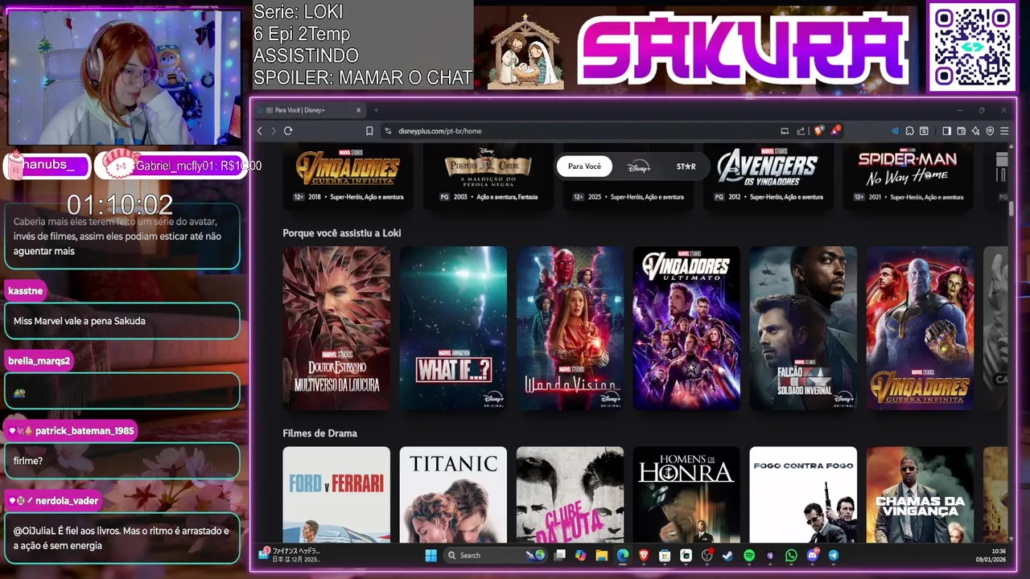1030x579 pixels.
Task: Open the What If...? poster
Action: (453, 328)
